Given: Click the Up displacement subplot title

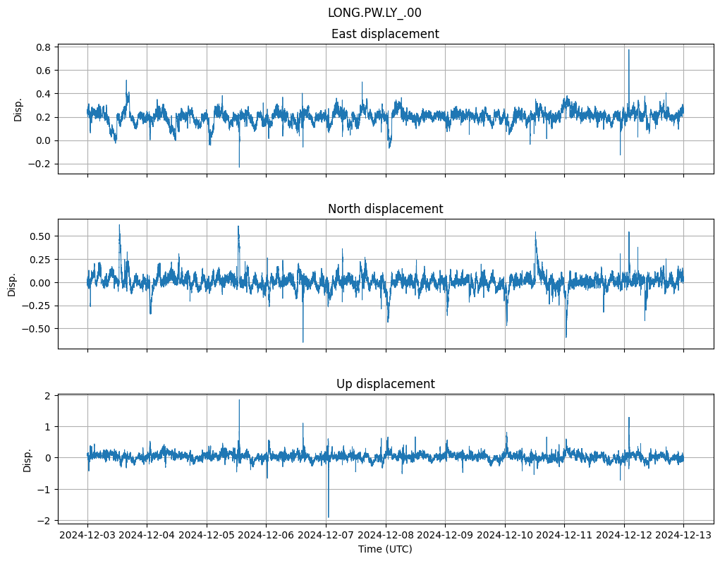Looking at the screenshot, I should click(x=385, y=384).
